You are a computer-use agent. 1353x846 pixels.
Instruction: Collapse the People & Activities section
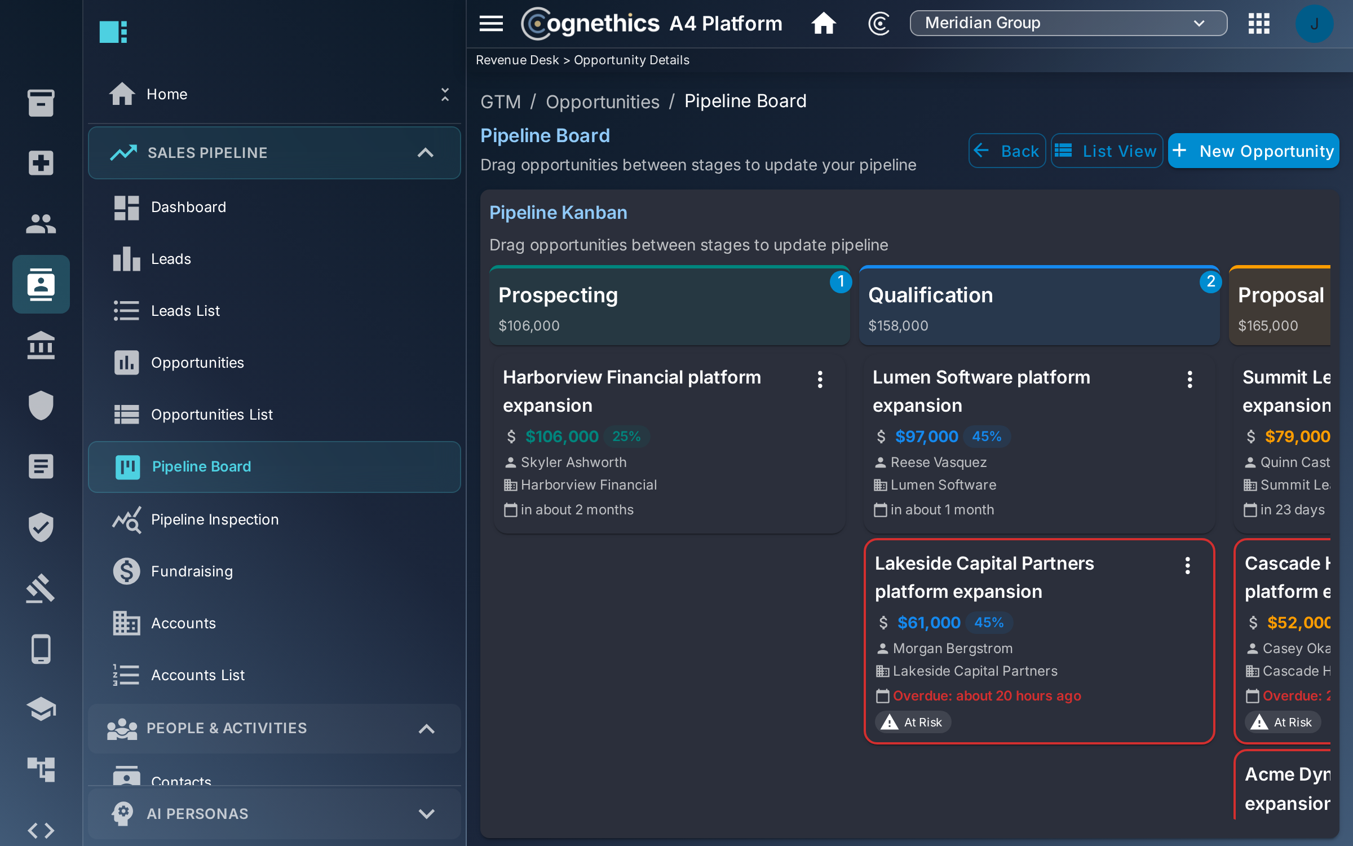tap(427, 729)
